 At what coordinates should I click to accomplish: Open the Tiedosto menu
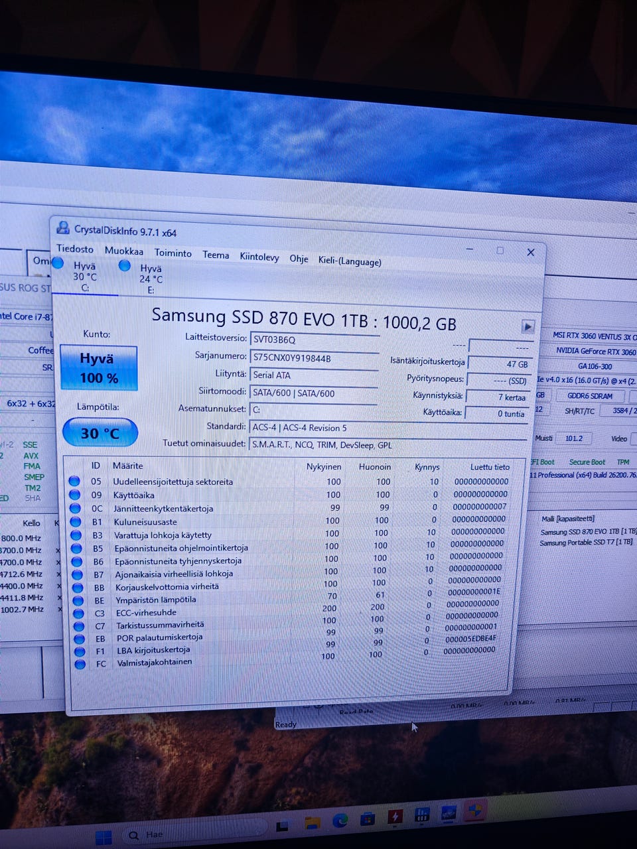pos(75,249)
